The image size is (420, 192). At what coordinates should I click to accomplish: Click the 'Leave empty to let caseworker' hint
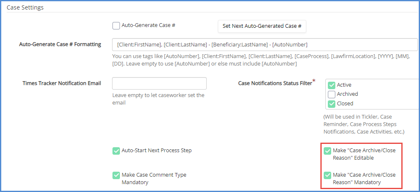click(x=158, y=99)
